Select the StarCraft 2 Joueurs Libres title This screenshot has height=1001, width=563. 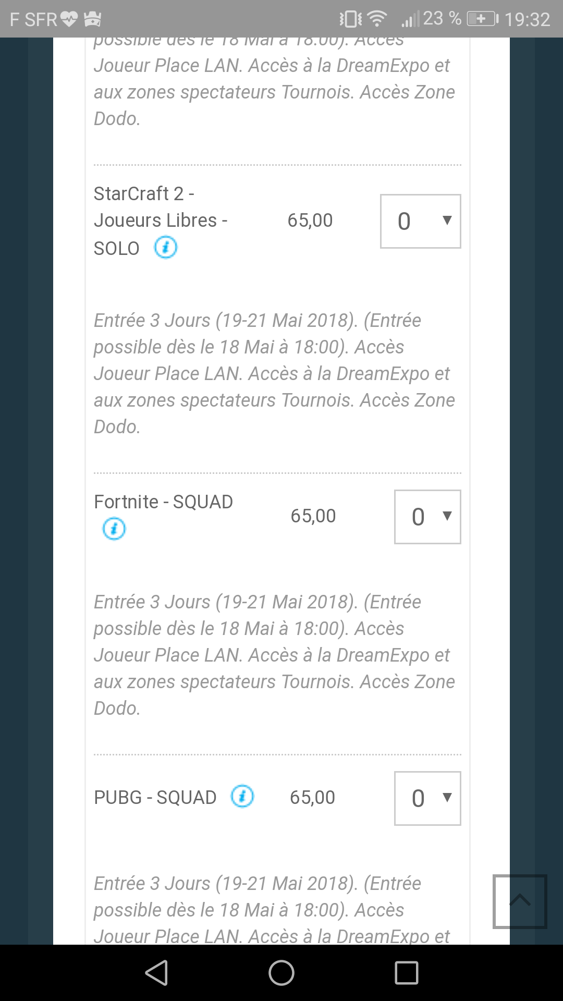click(x=161, y=221)
